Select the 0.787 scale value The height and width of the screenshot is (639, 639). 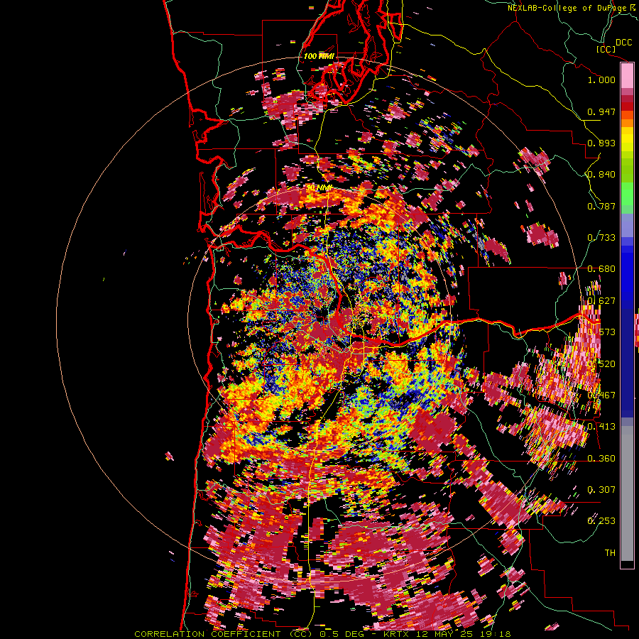coord(601,206)
